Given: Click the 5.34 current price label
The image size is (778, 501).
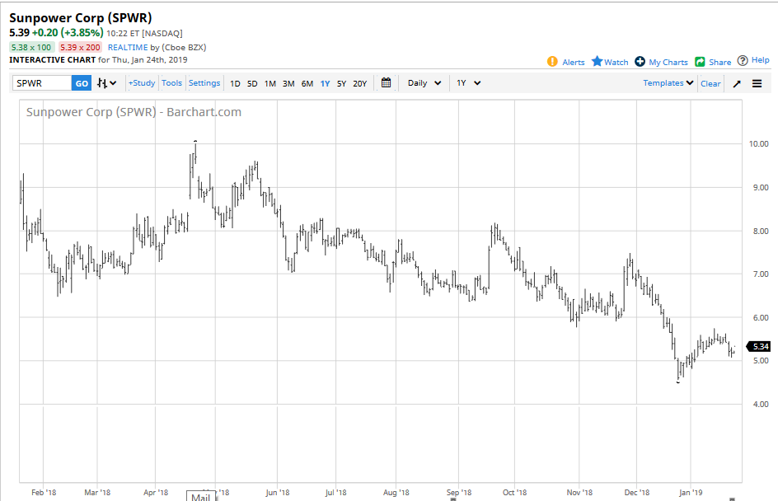Looking at the screenshot, I should [759, 346].
